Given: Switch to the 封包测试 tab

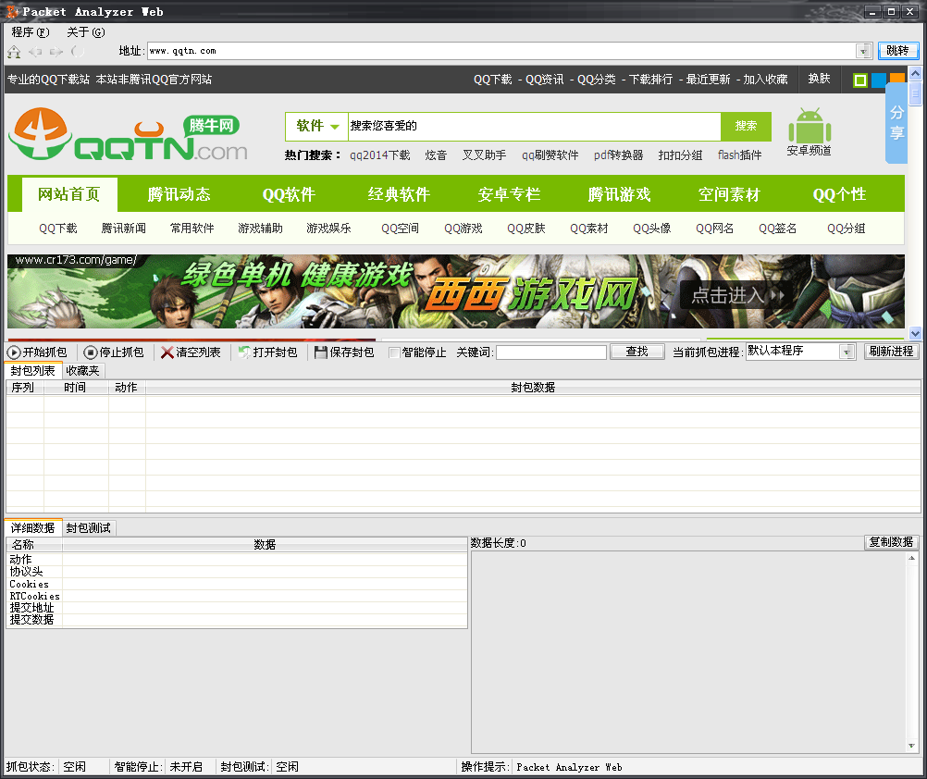Looking at the screenshot, I should point(89,527).
